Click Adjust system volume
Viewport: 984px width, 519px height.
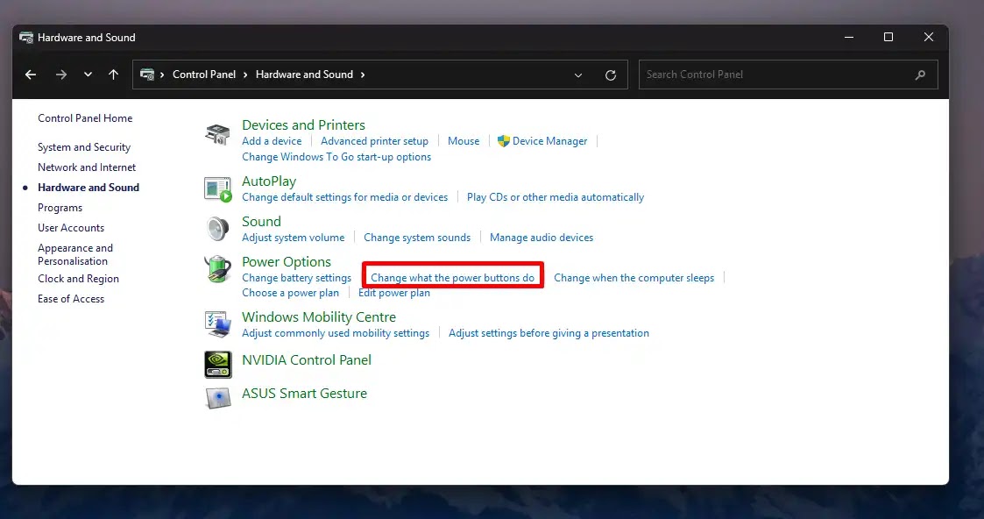click(x=293, y=238)
